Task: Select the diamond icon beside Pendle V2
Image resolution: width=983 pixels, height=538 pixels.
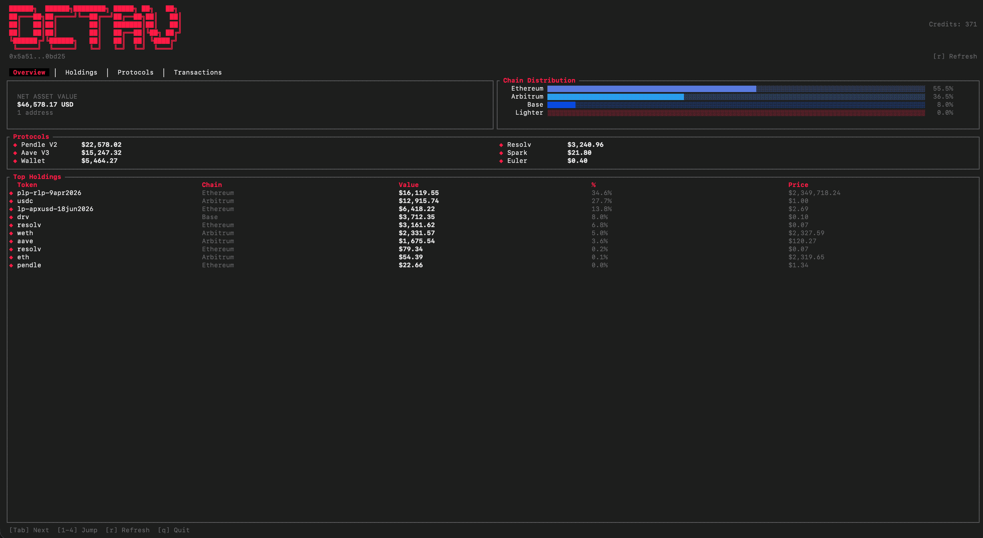Action: tap(15, 145)
